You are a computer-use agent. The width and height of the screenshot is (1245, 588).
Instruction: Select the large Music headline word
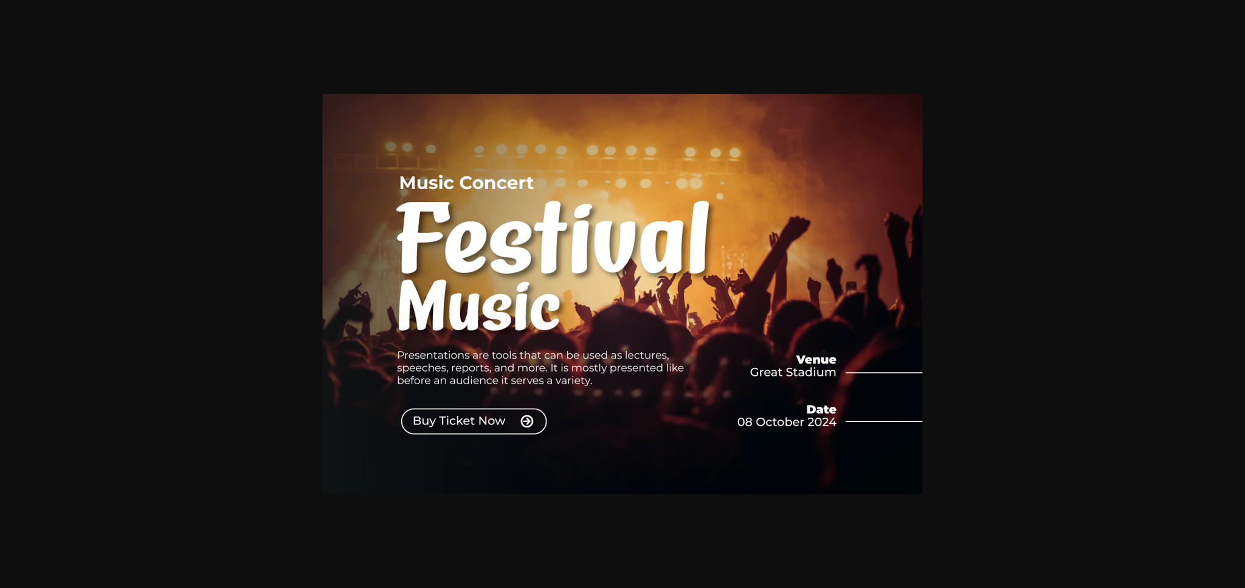coord(478,306)
